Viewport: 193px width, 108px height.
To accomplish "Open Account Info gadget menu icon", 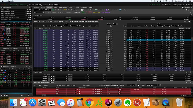I will 30,7.
